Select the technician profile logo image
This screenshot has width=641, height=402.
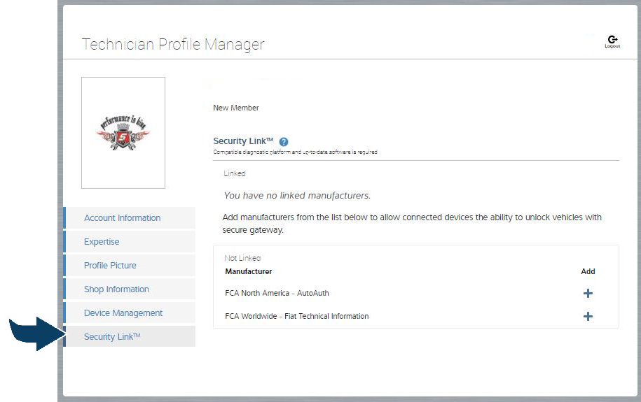[x=123, y=133]
